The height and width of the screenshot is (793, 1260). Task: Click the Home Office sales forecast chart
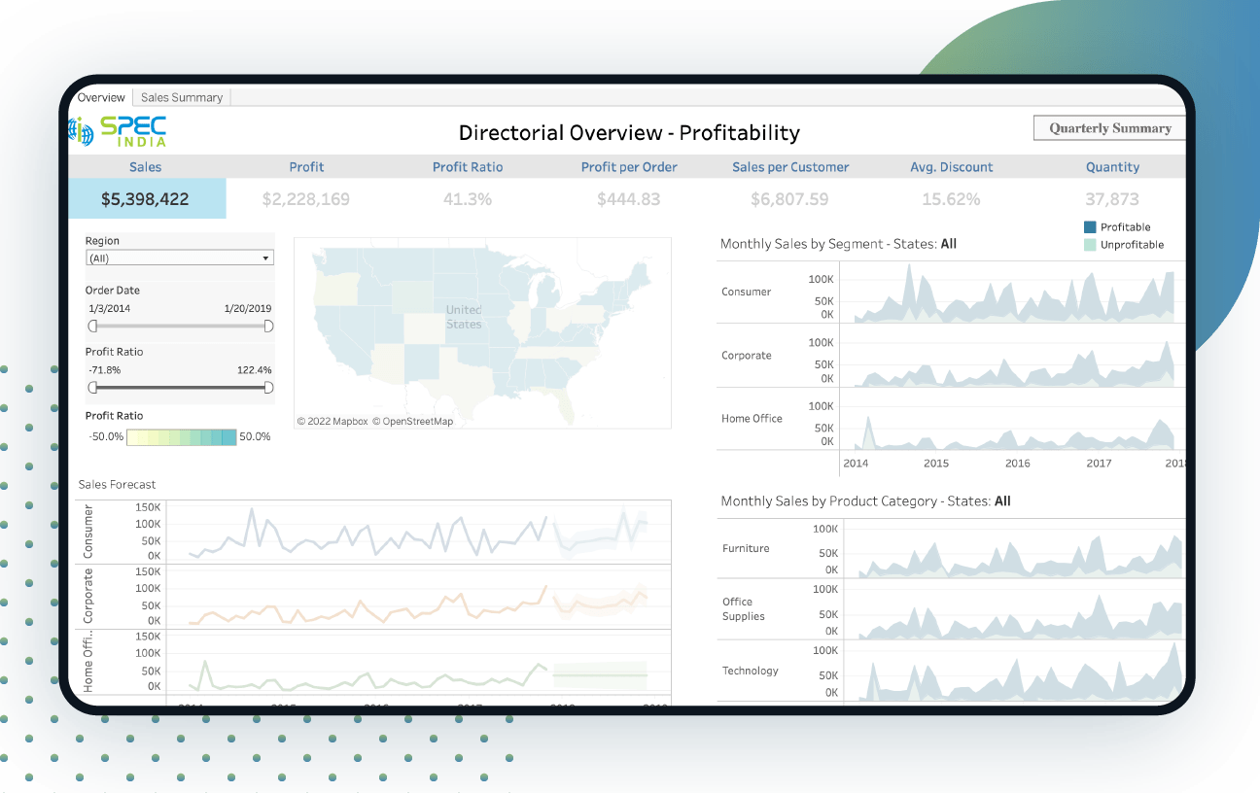tap(419, 662)
